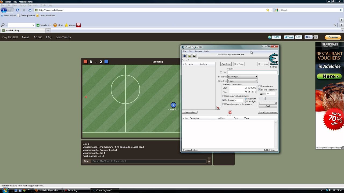
Task: Open the toolbar search box dropdown arrow
Action: pyautogui.click(x=33, y=25)
